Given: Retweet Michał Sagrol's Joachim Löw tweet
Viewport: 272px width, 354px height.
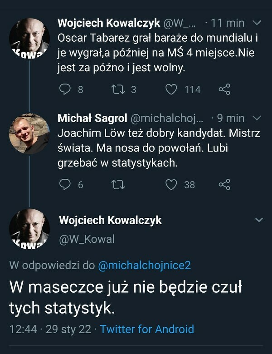Looking at the screenshot, I should [x=117, y=184].
